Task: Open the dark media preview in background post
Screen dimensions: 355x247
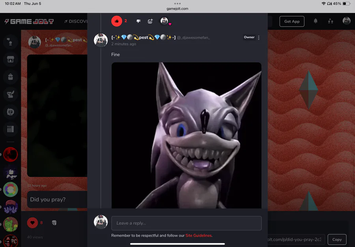Action: (57, 116)
